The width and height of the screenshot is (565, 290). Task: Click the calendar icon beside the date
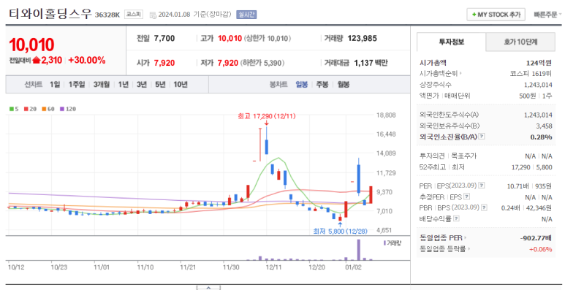153,15
